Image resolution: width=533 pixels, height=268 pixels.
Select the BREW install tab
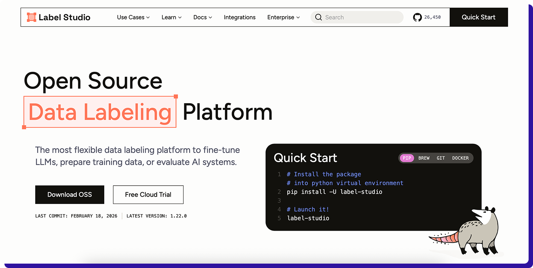[424, 158]
